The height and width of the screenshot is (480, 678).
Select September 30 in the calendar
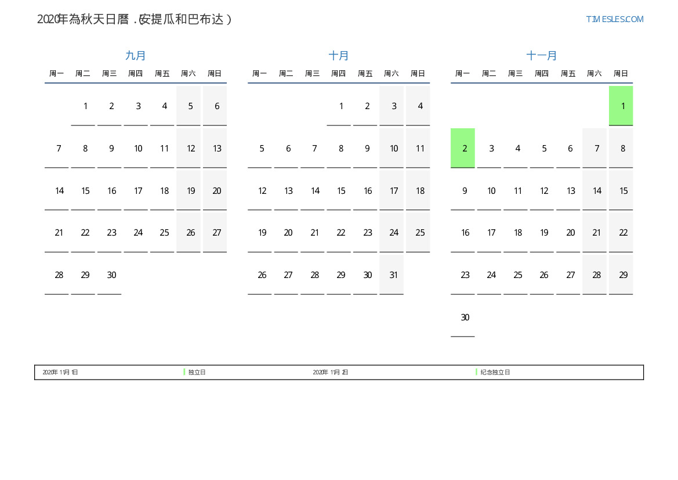click(111, 275)
